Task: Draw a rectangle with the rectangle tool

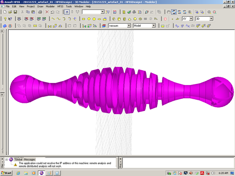Action: click(83, 19)
